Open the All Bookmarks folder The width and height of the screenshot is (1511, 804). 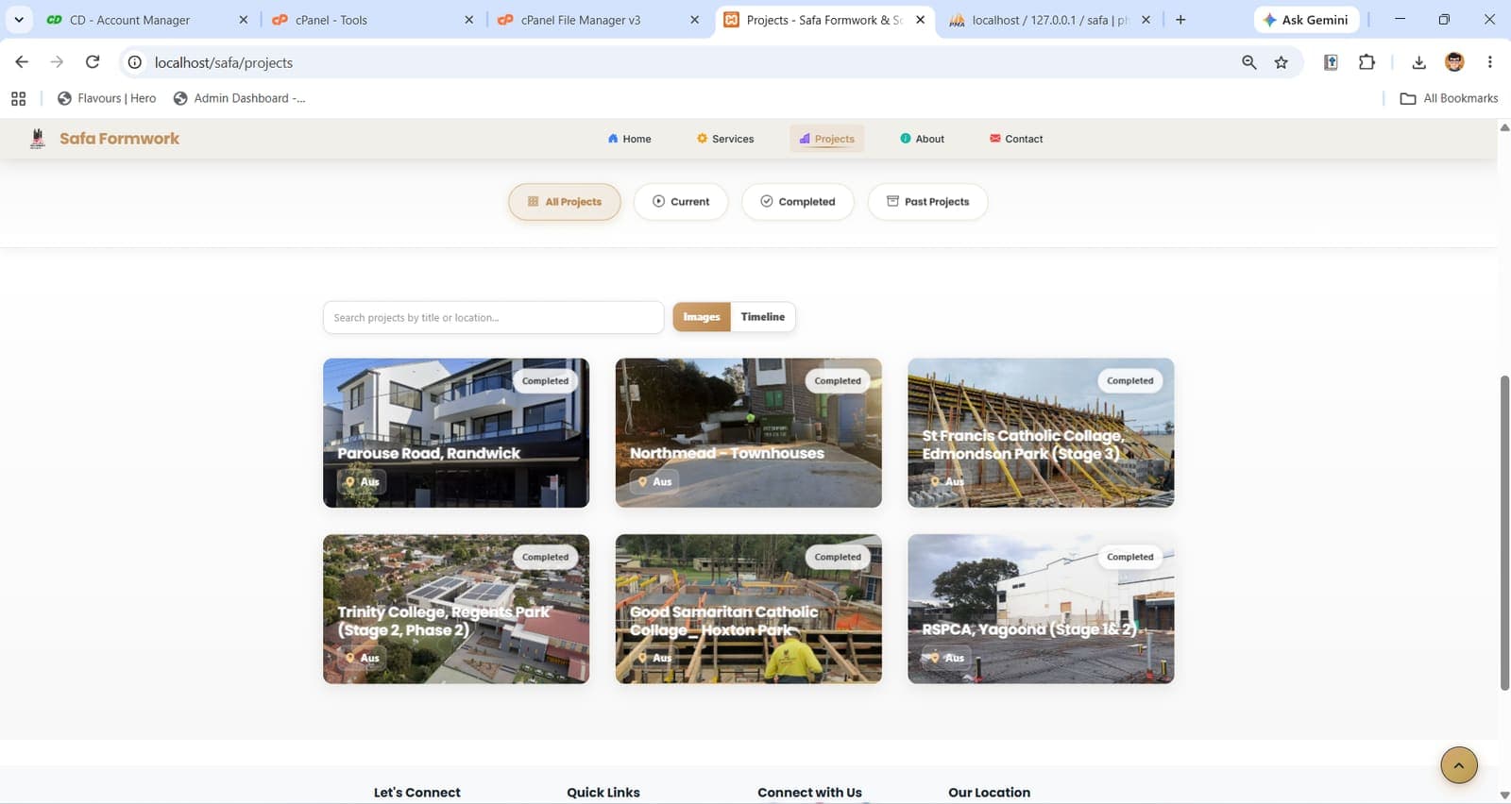tap(1449, 98)
